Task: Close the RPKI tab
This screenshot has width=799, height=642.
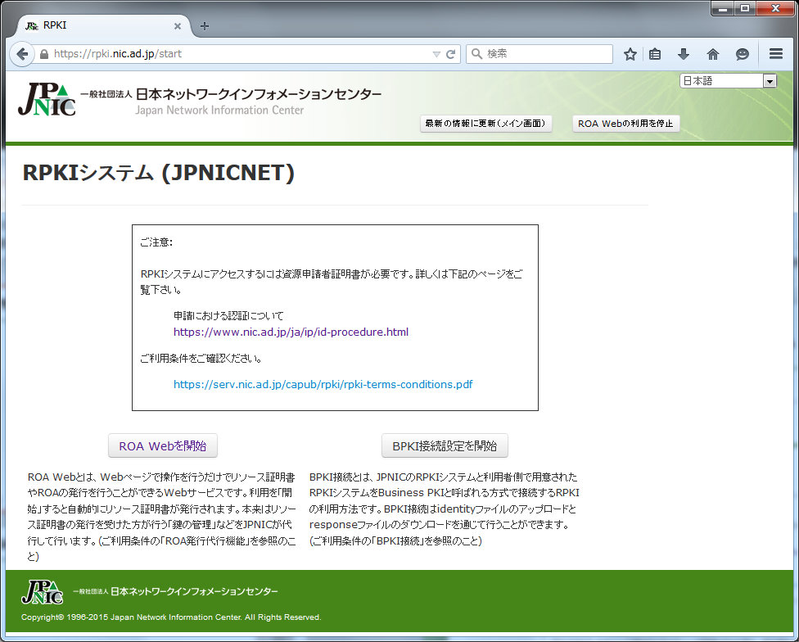Action: pos(178,26)
